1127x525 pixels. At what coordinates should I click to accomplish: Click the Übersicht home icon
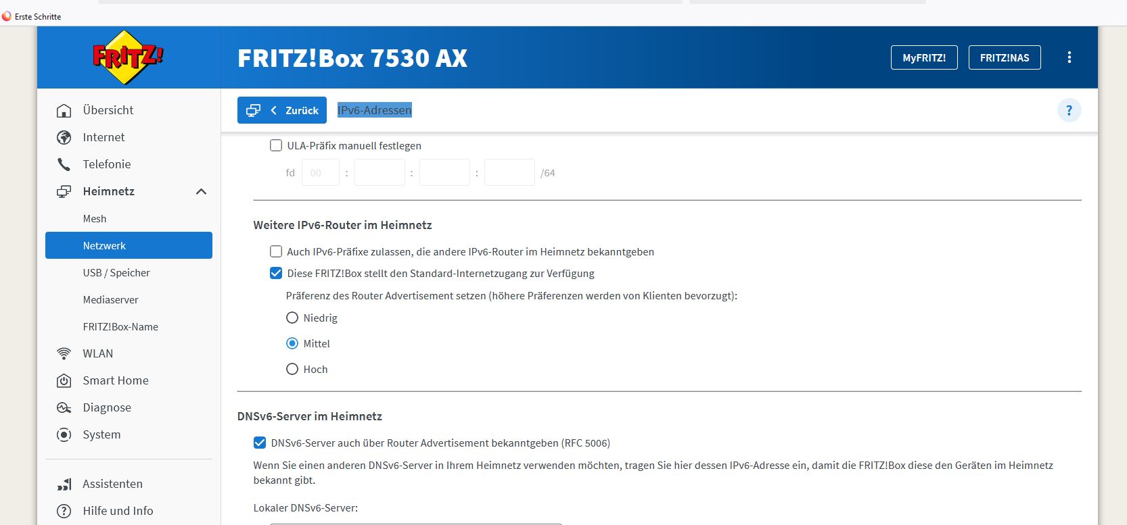(x=64, y=110)
